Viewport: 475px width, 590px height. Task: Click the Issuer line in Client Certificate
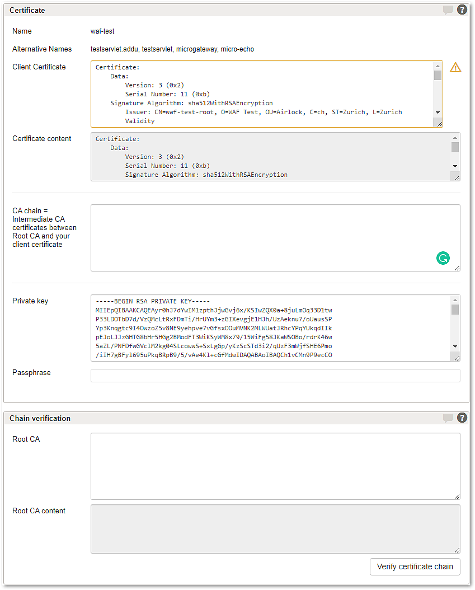pyautogui.click(x=264, y=112)
